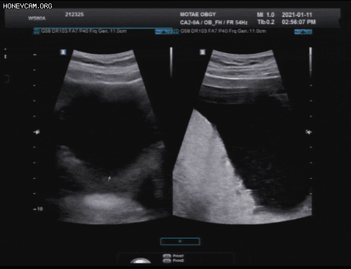Click the blue-outlined box below the images

(180, 242)
